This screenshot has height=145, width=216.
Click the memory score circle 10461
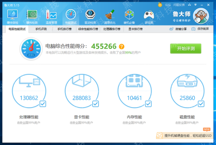click(134, 91)
